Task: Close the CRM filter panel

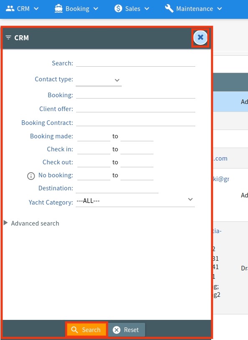Action: pyautogui.click(x=200, y=37)
